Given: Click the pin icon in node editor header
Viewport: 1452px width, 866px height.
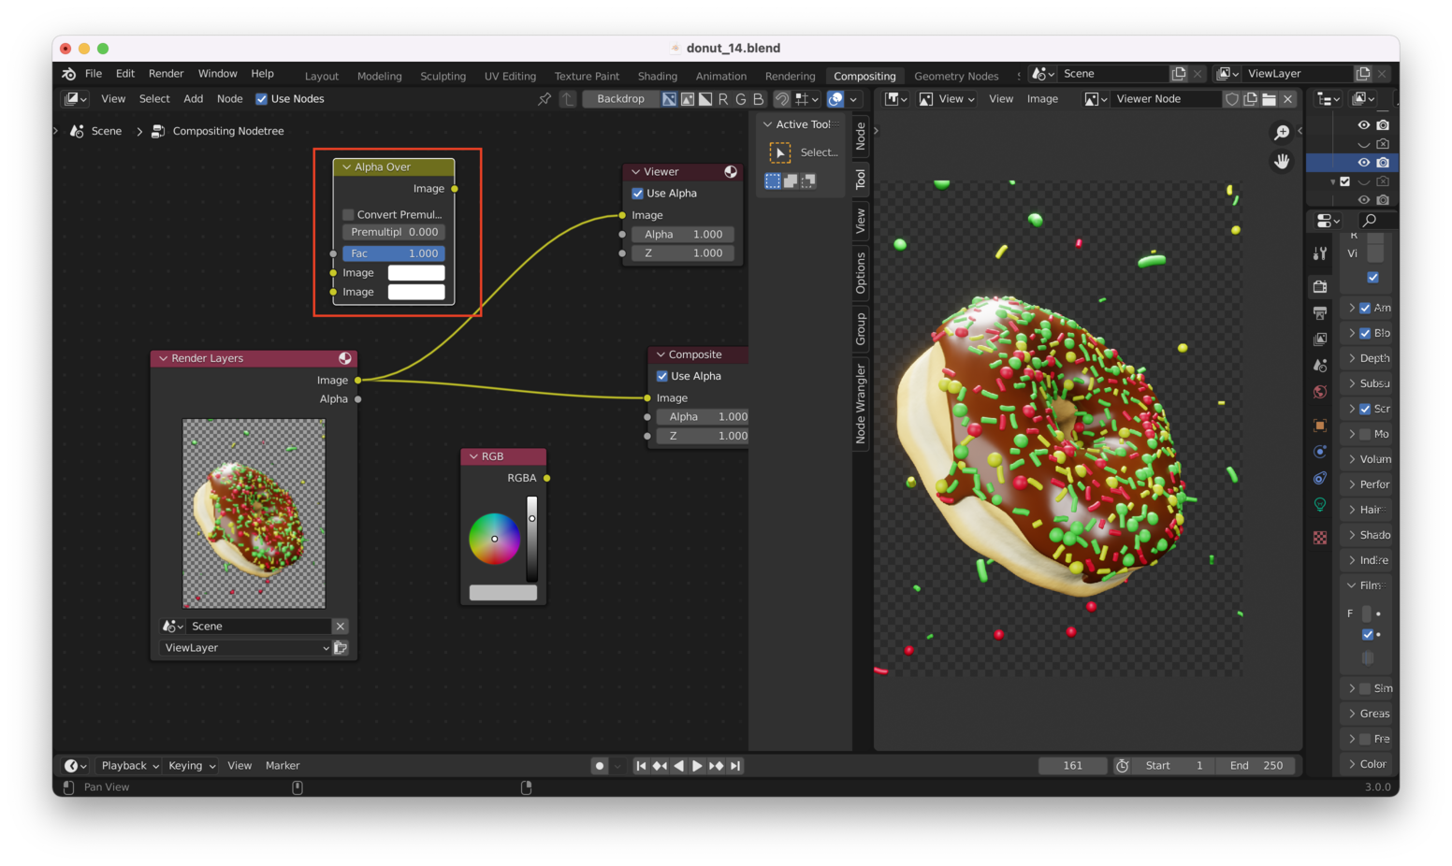Looking at the screenshot, I should pyautogui.click(x=544, y=99).
